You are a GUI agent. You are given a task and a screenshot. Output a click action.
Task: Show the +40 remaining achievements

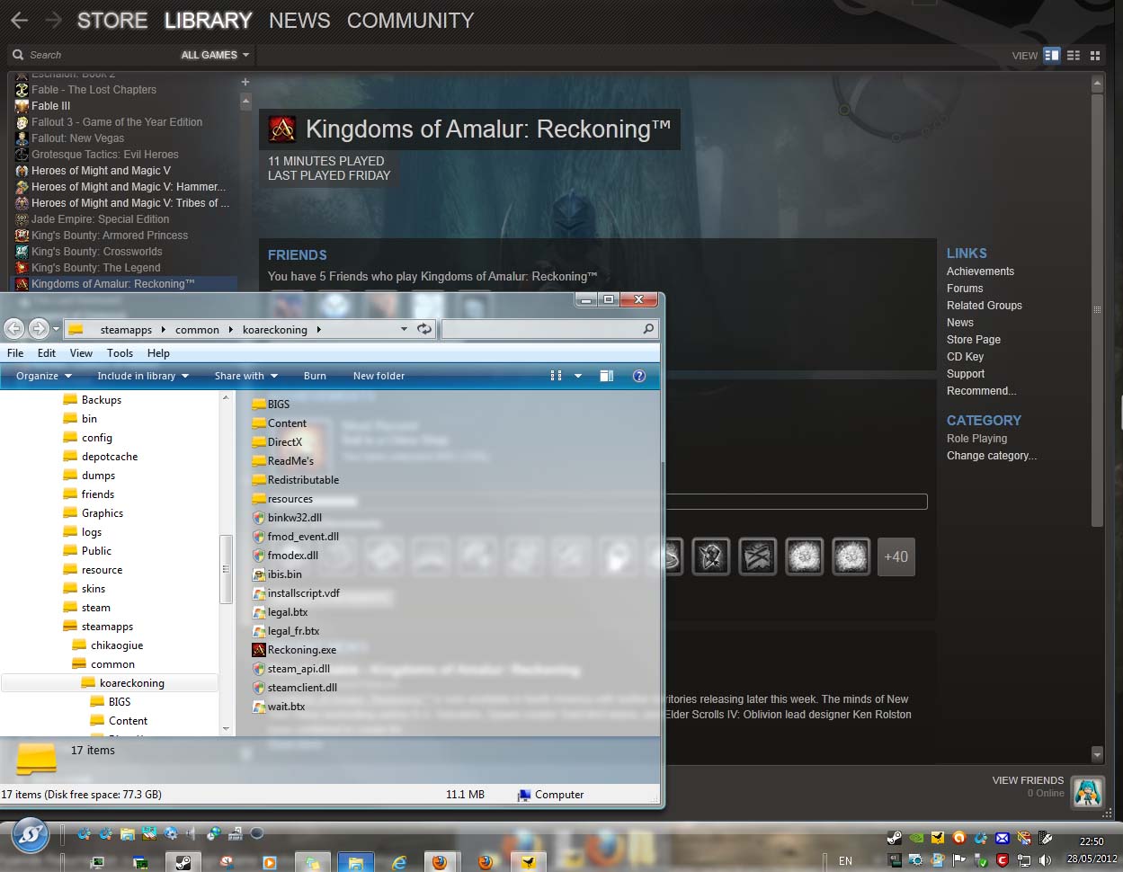pyautogui.click(x=896, y=556)
